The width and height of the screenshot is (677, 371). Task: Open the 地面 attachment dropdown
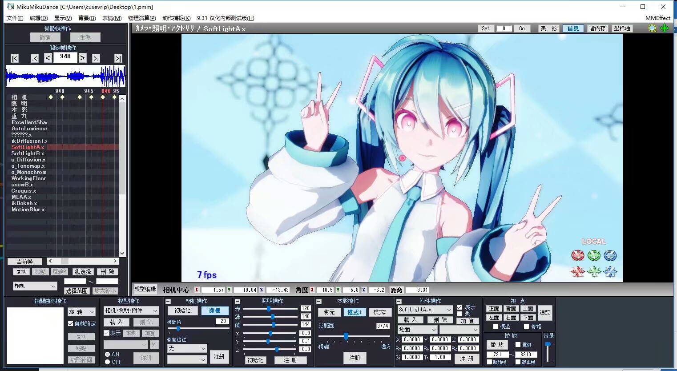point(417,330)
